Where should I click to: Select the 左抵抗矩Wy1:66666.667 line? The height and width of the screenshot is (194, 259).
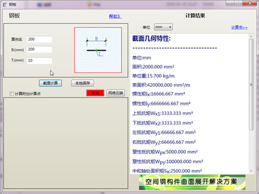164,132
